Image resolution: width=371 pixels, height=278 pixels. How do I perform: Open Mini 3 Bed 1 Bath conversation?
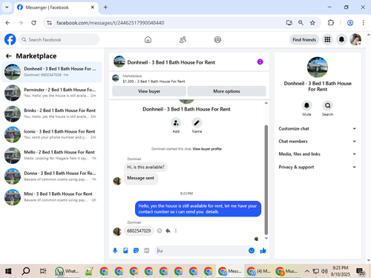point(52,197)
